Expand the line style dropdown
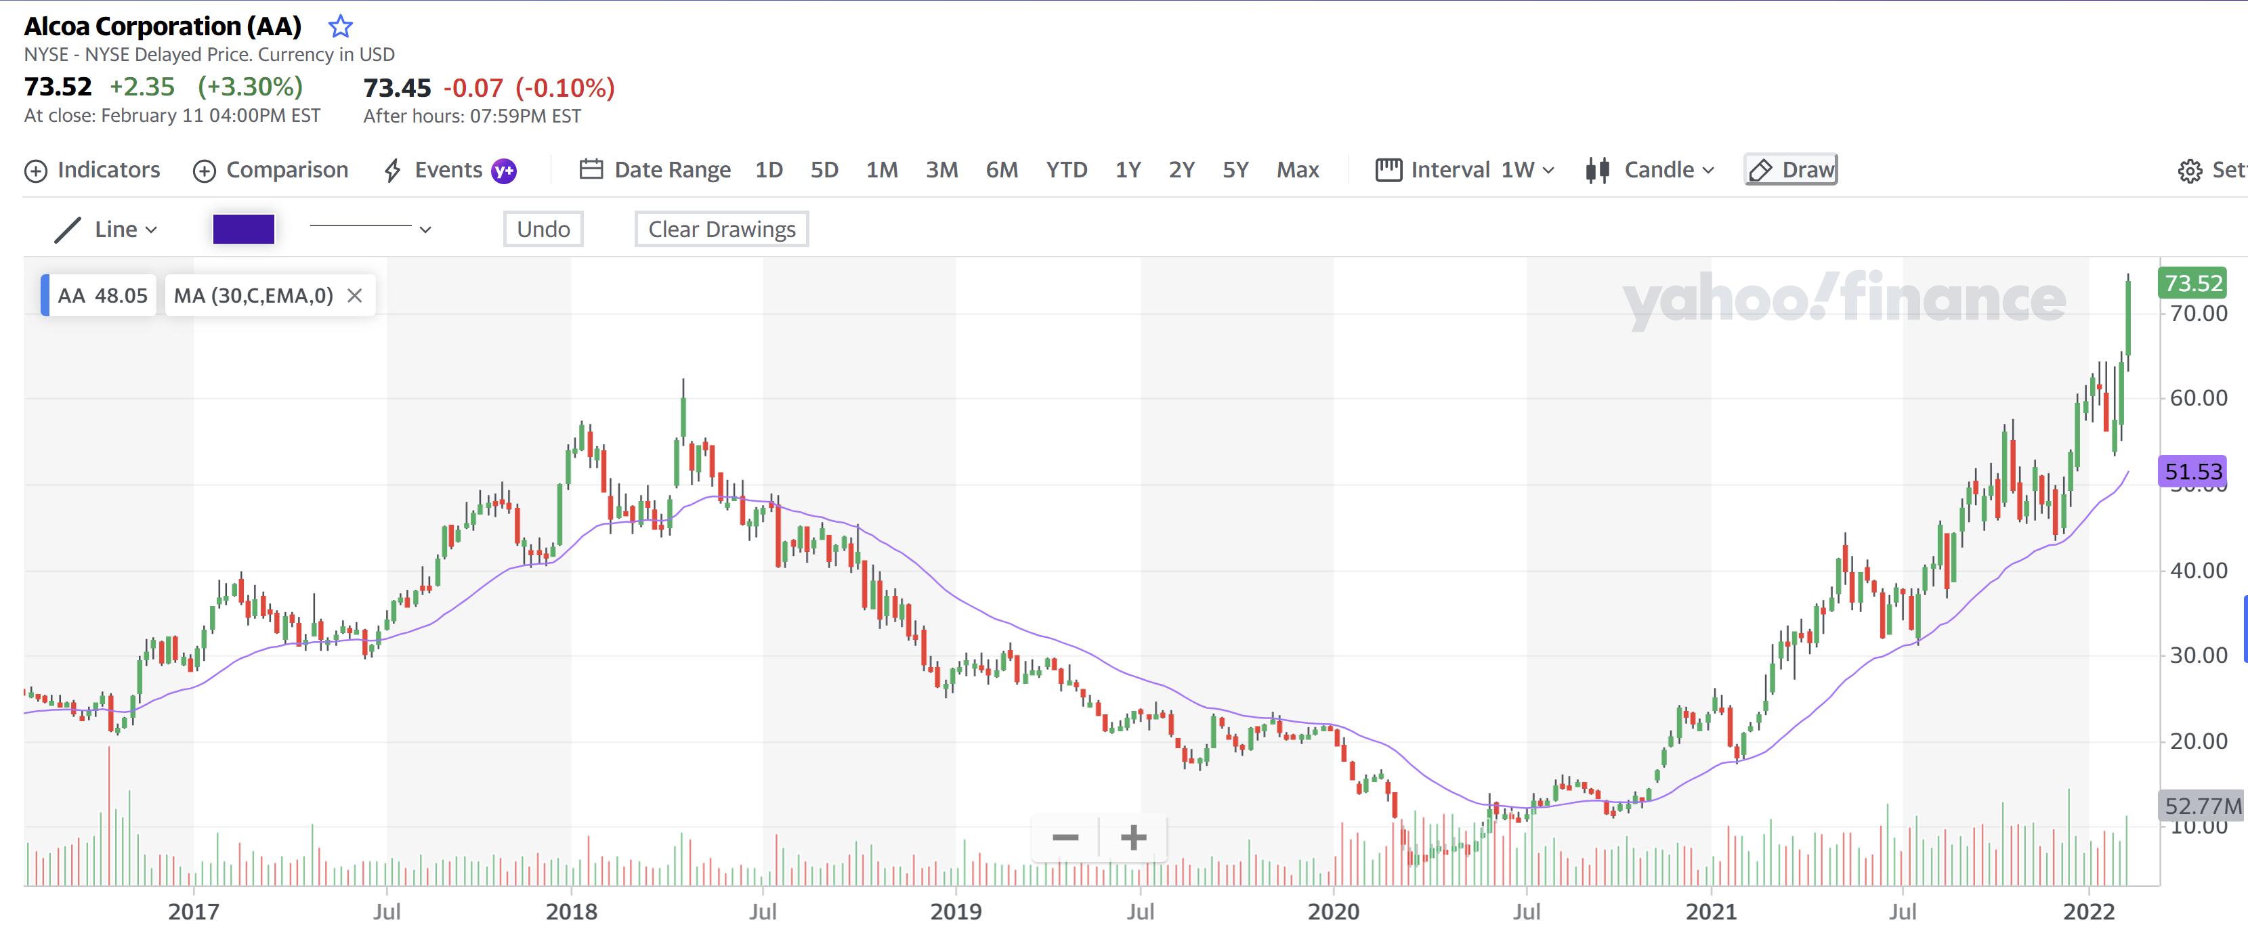Viewport: 2248px width, 952px height. (371, 230)
